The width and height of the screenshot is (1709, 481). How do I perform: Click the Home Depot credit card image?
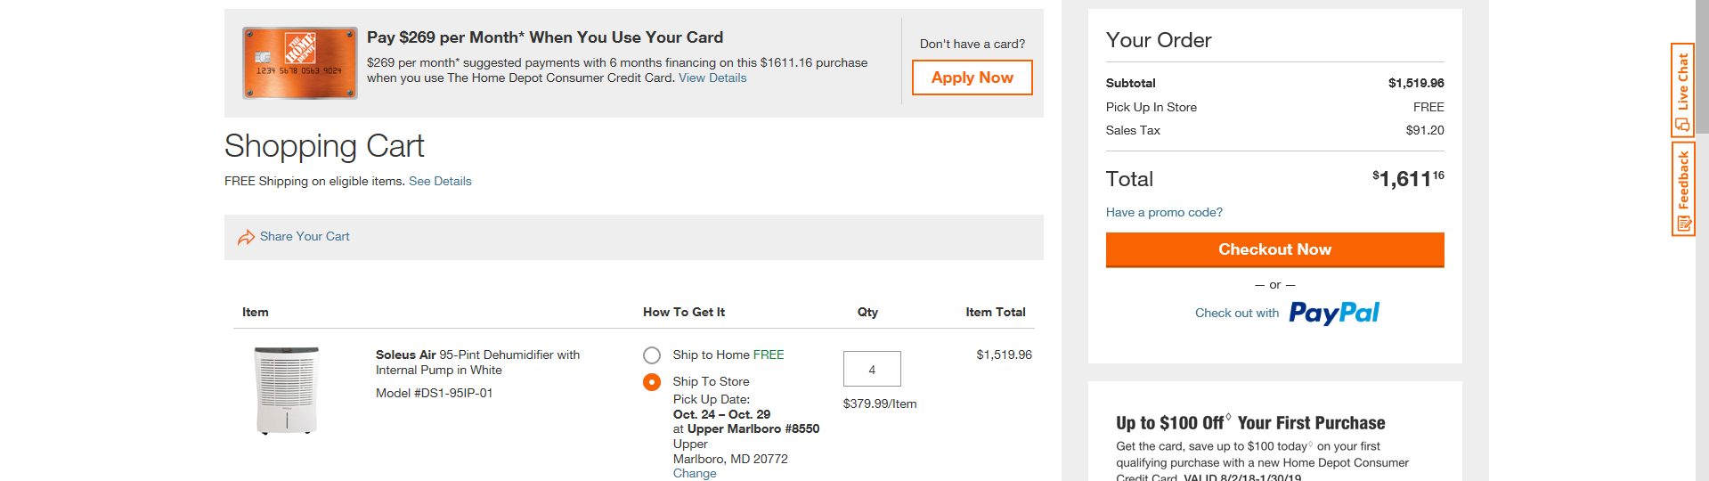pos(299,62)
